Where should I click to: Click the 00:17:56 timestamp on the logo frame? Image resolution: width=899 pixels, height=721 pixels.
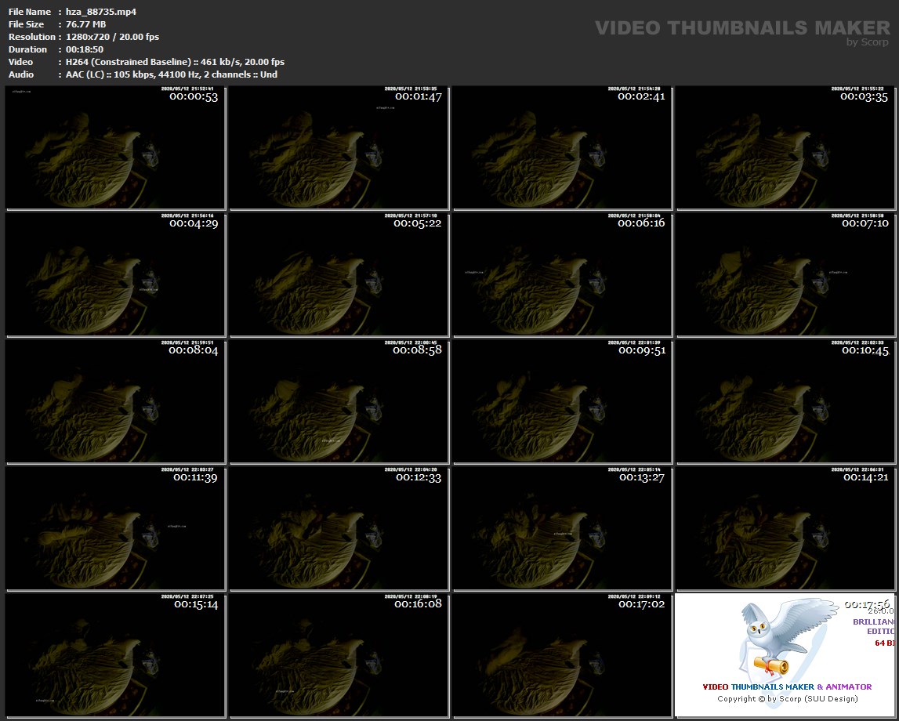(867, 604)
